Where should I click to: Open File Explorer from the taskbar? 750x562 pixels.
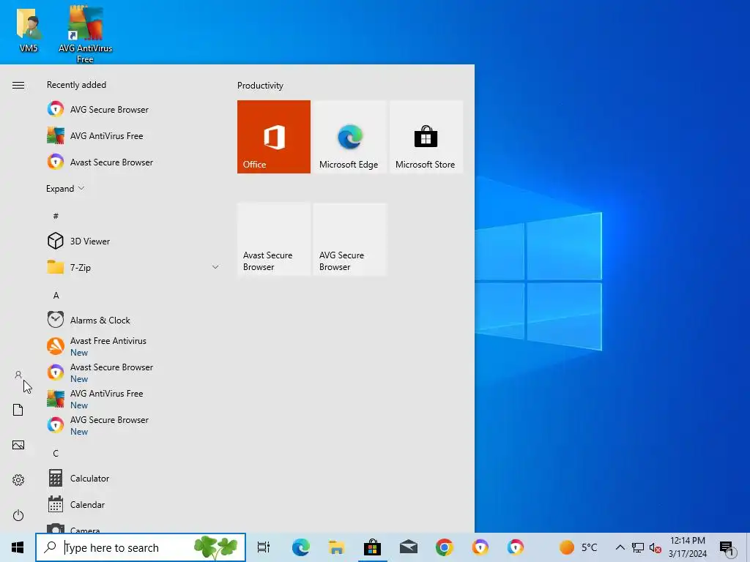(336, 547)
